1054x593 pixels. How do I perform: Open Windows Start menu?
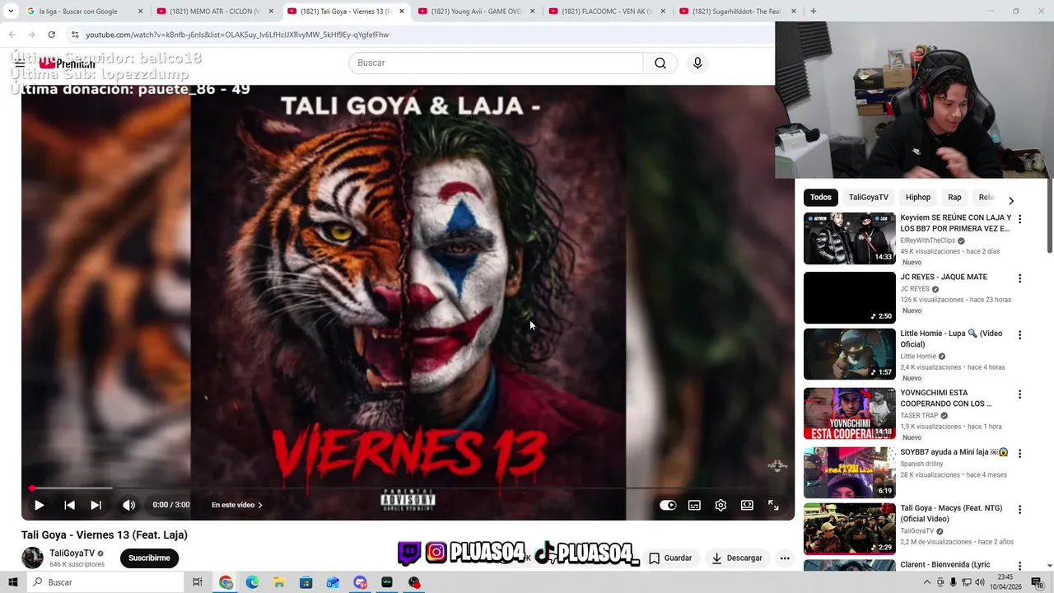(12, 582)
